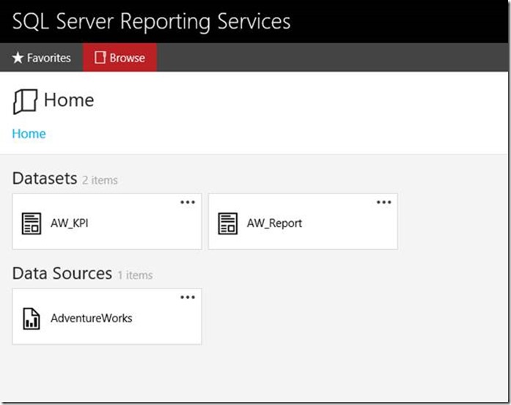Viewport: 511px width, 405px height.
Task: Click the Browse tab page icon
Action: 100,58
